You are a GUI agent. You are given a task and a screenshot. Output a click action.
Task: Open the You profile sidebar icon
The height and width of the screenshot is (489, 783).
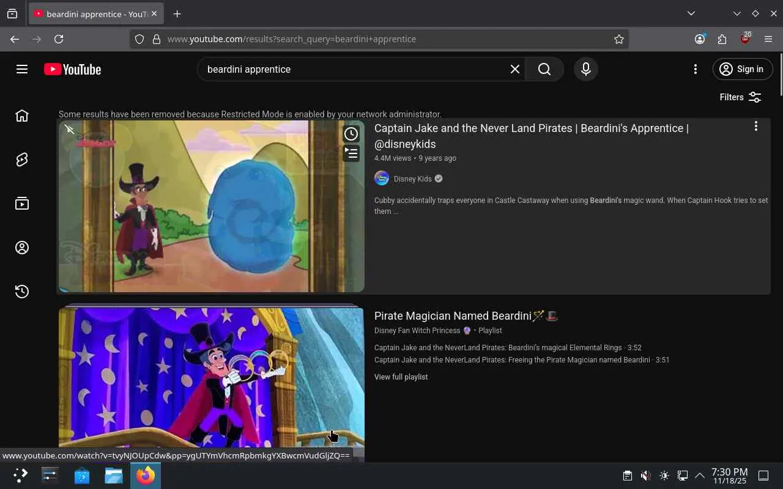(22, 248)
